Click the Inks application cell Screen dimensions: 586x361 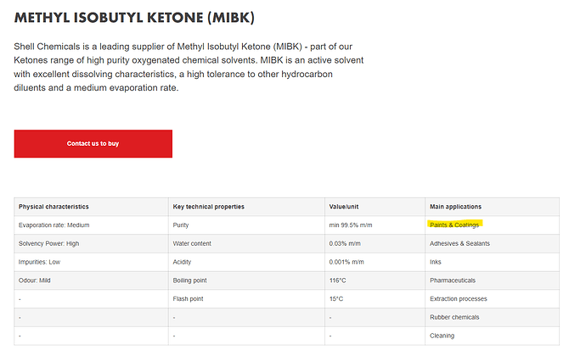[x=436, y=262]
